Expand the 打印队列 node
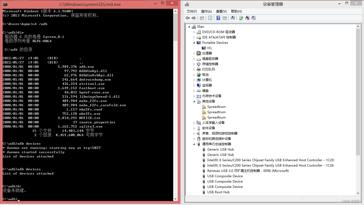Screen dimensions: 364x205 click(194, 69)
